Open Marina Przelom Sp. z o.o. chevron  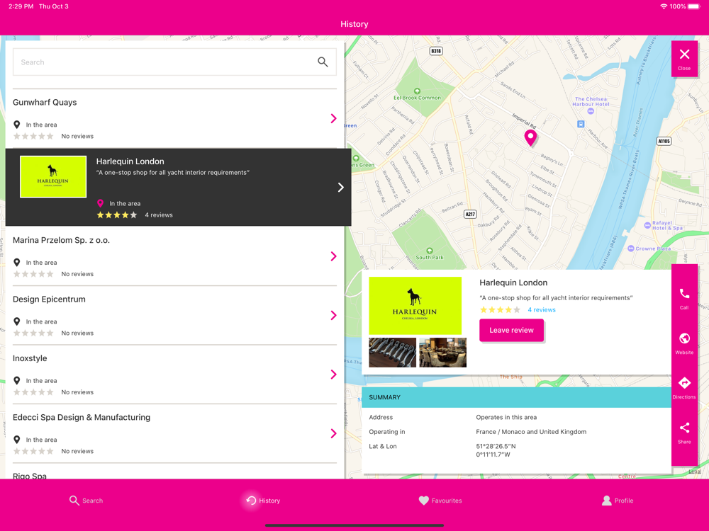[x=333, y=256]
